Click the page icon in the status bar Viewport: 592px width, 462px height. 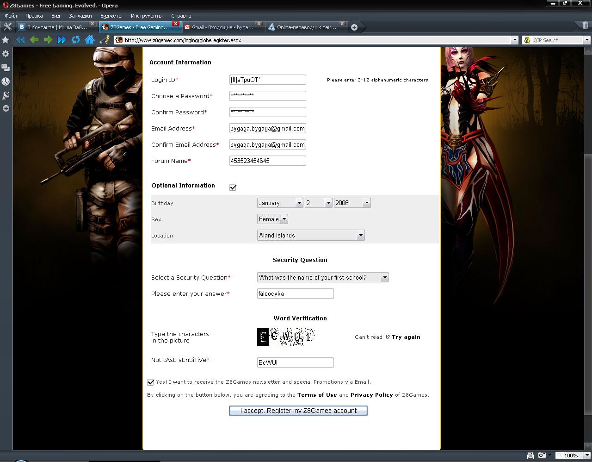click(530, 456)
